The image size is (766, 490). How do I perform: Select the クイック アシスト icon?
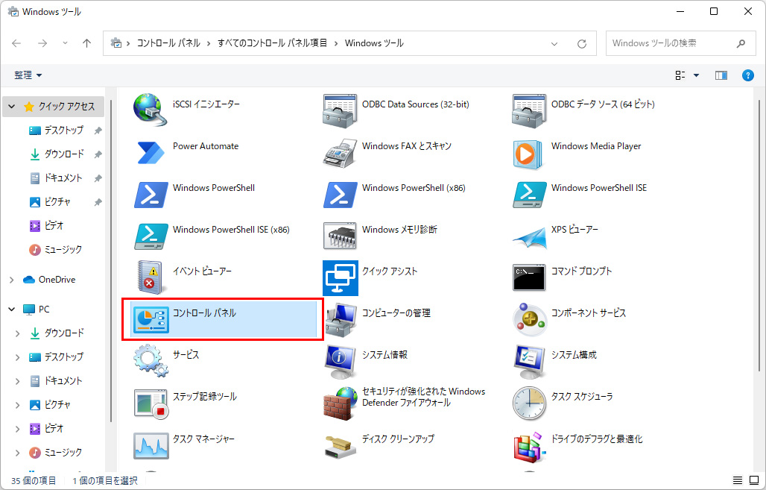click(x=341, y=277)
